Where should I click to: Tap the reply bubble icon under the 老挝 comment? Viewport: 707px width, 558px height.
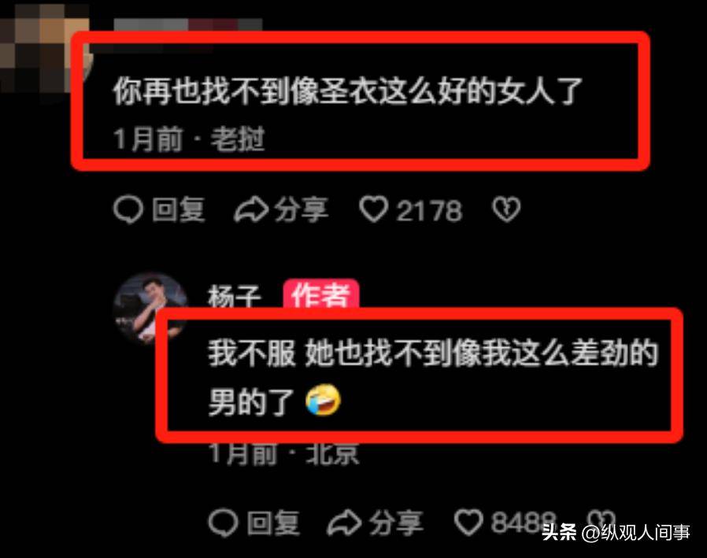pyautogui.click(x=128, y=210)
